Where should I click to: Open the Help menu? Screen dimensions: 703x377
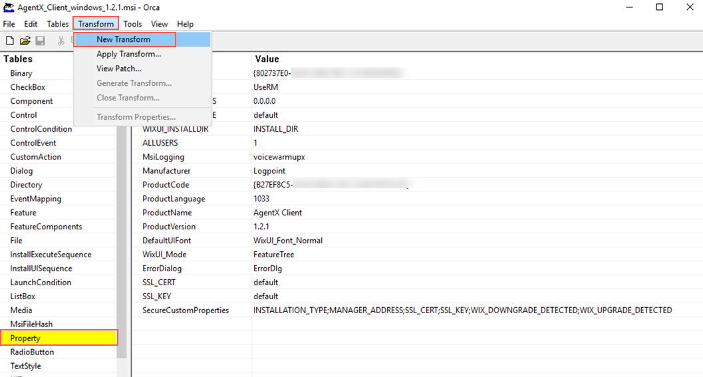[185, 24]
